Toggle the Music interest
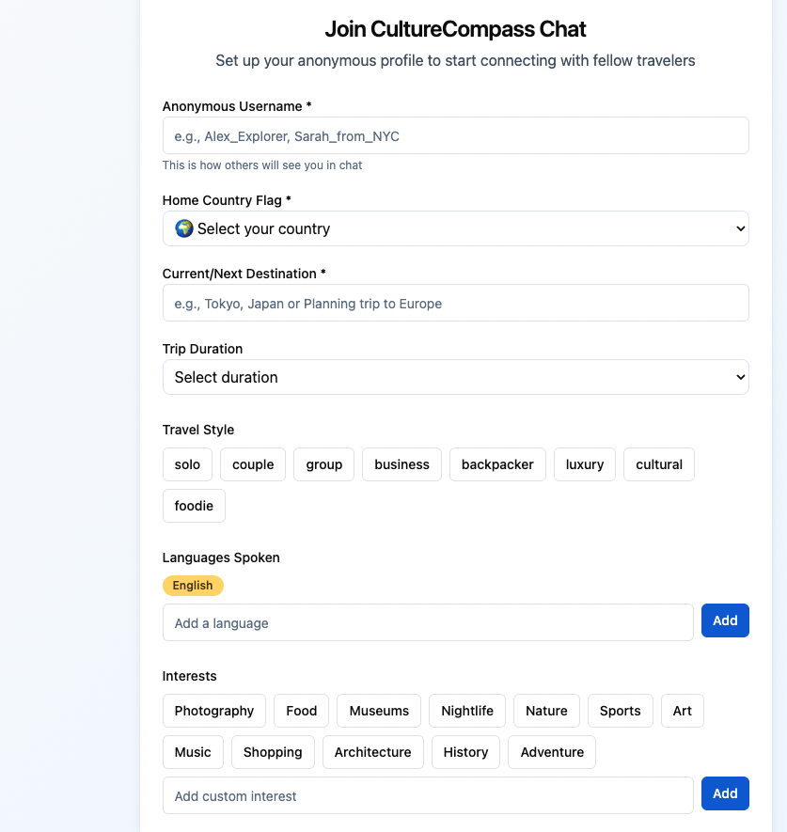 click(x=193, y=752)
